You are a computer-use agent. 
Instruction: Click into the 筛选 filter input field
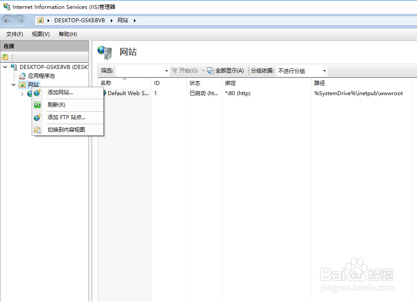[x=140, y=71]
